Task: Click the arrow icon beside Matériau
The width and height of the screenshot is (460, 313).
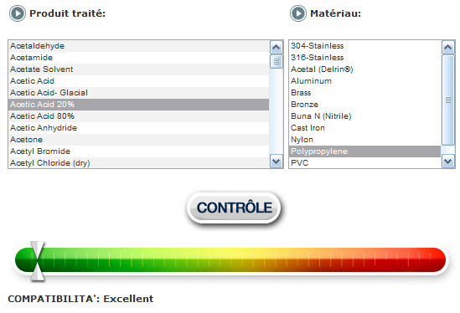Action: (298, 13)
